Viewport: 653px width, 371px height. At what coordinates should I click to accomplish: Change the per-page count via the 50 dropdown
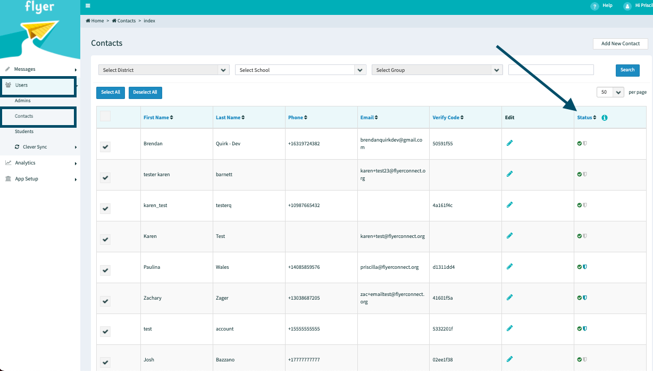tap(610, 92)
